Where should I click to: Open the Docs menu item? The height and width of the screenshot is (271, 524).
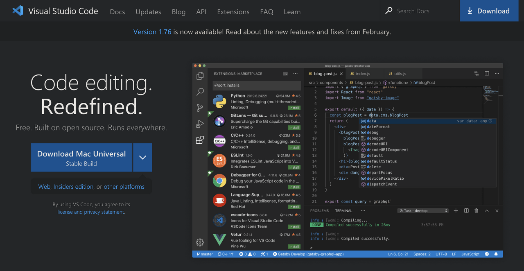pos(117,12)
